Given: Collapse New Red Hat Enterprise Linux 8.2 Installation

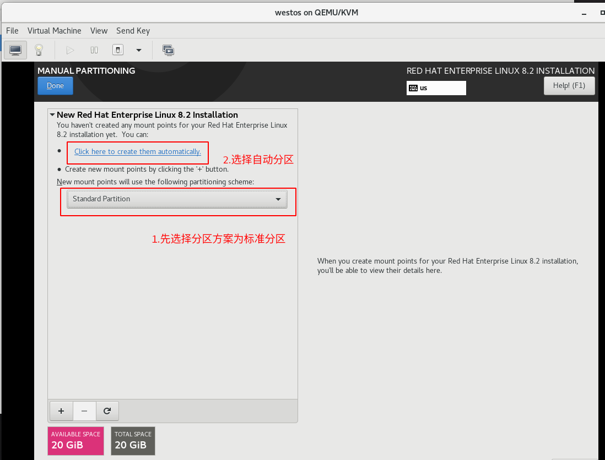Looking at the screenshot, I should click(52, 115).
